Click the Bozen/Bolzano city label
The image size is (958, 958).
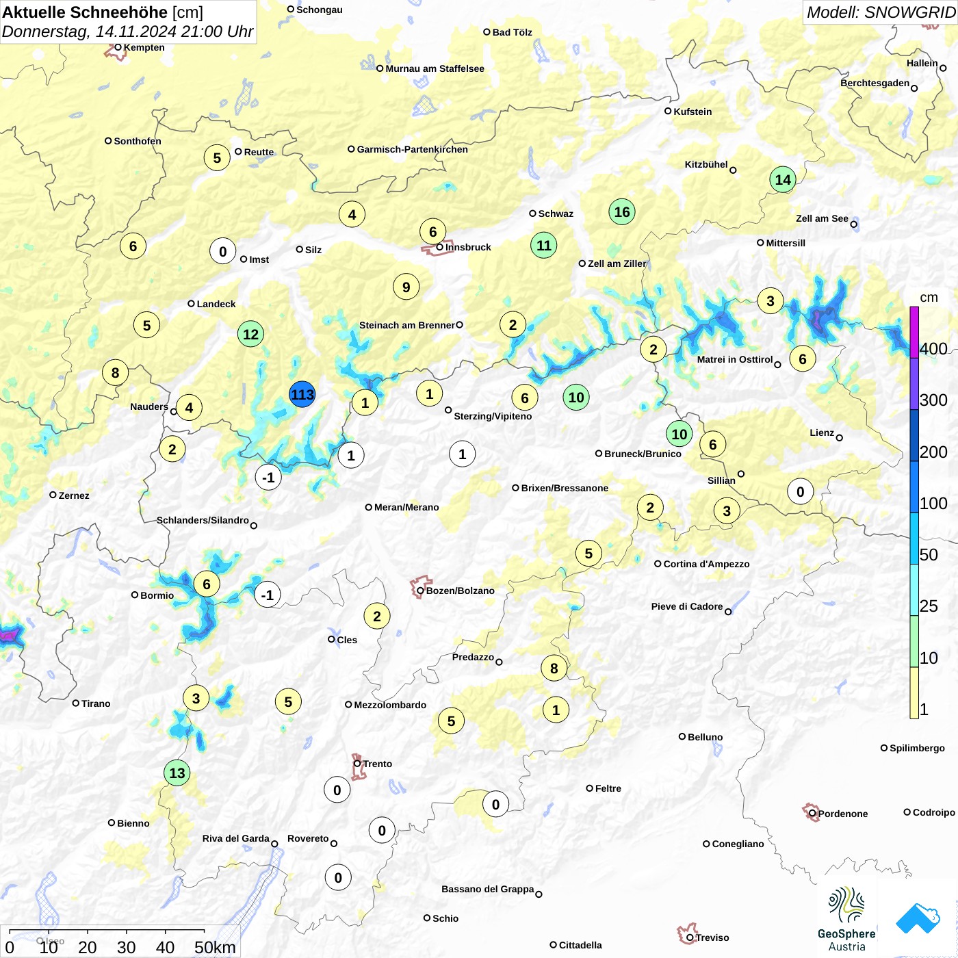point(461,591)
